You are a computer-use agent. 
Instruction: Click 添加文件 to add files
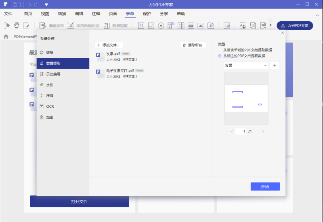coord(109,45)
